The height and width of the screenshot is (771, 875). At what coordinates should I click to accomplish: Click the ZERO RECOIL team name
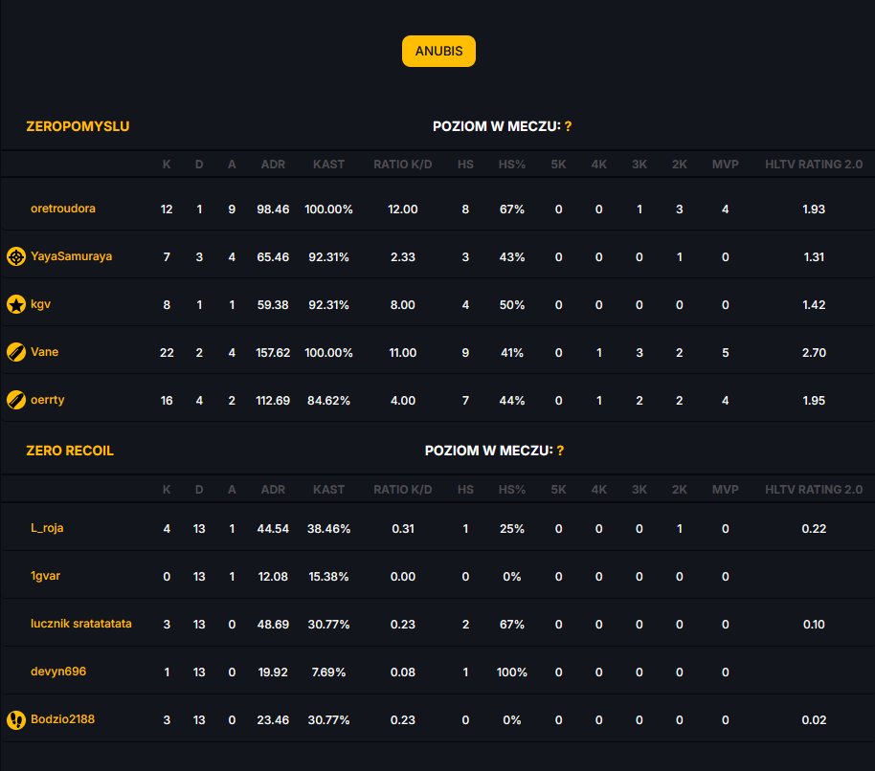pyautogui.click(x=70, y=451)
